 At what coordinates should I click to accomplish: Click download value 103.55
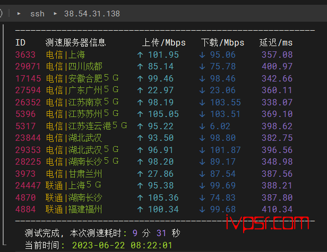coord(226,102)
